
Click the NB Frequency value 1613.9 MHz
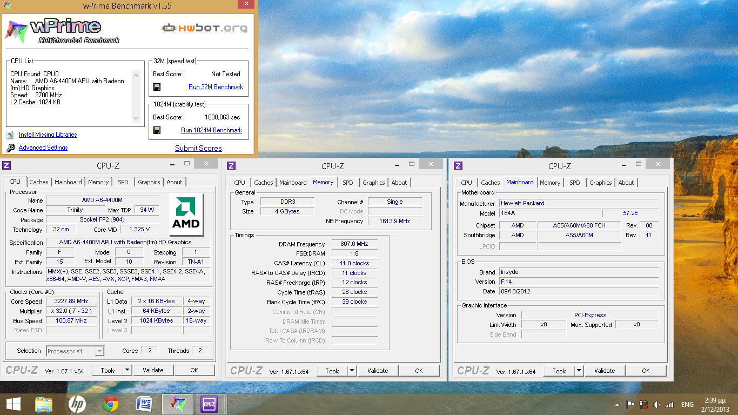click(x=395, y=221)
